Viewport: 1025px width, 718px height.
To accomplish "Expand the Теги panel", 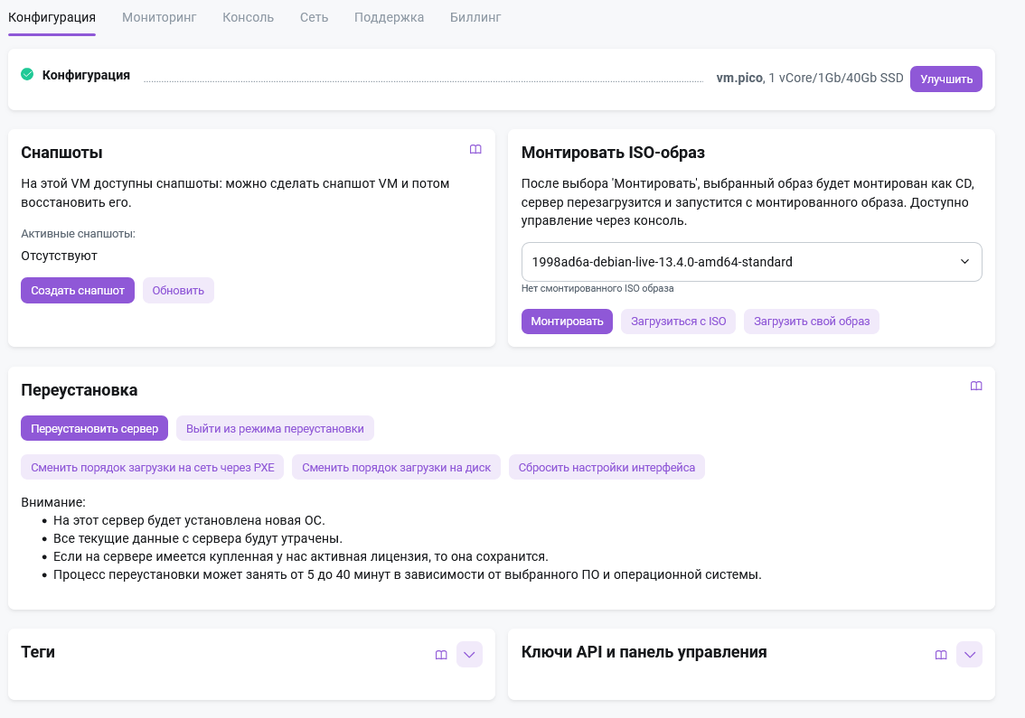I will [x=469, y=655].
